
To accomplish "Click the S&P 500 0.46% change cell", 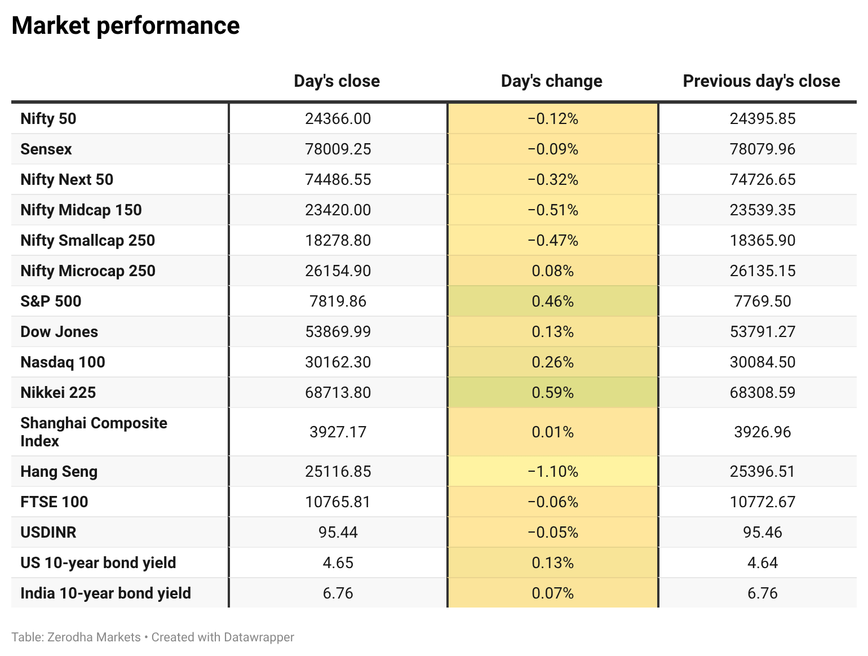I will coord(553,301).
